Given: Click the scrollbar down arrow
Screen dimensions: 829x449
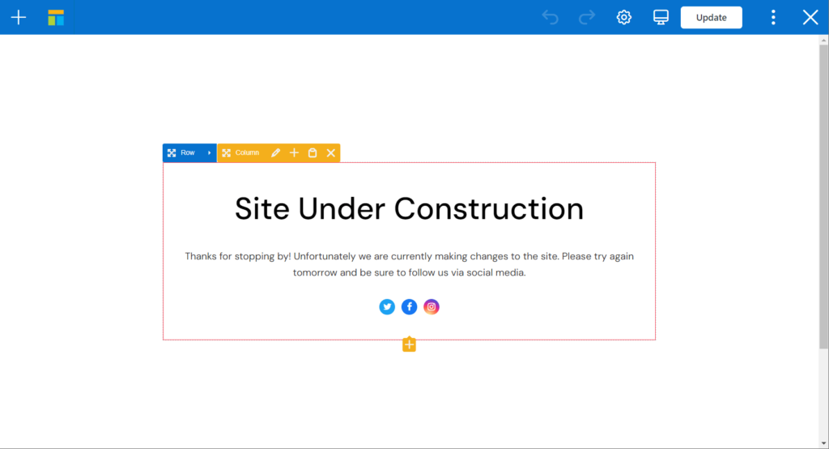Looking at the screenshot, I should [x=823, y=443].
